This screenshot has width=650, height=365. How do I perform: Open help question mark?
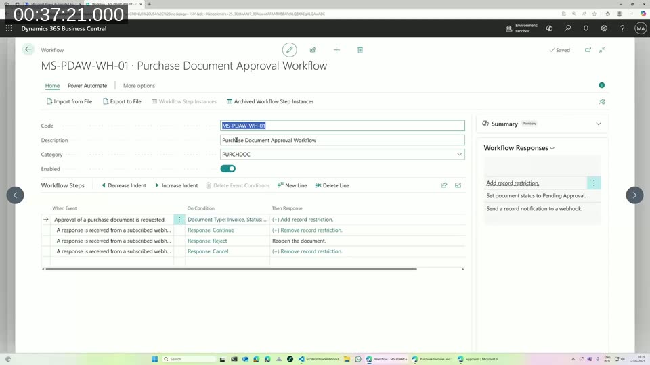622,28
